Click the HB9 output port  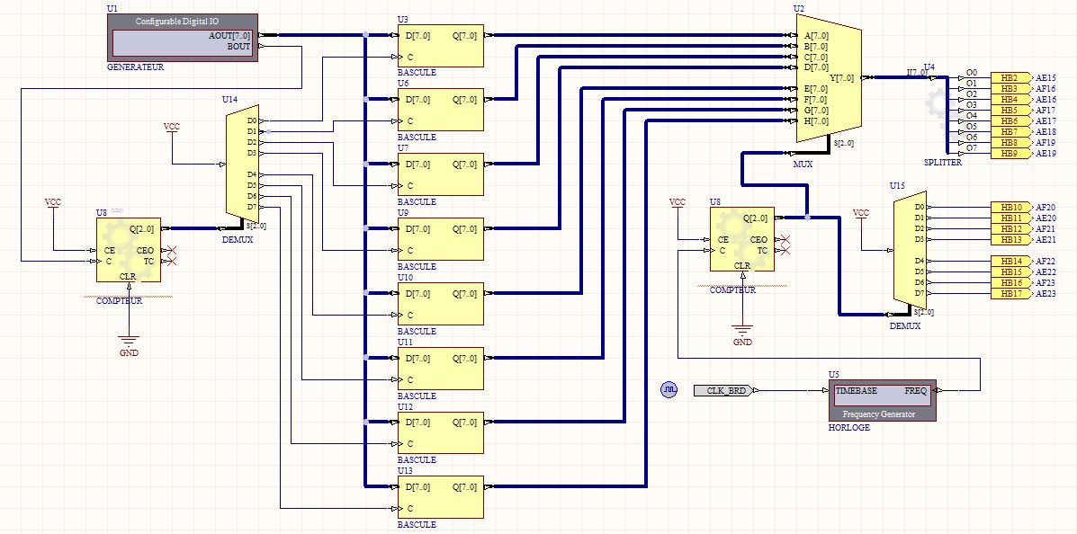tap(1011, 154)
